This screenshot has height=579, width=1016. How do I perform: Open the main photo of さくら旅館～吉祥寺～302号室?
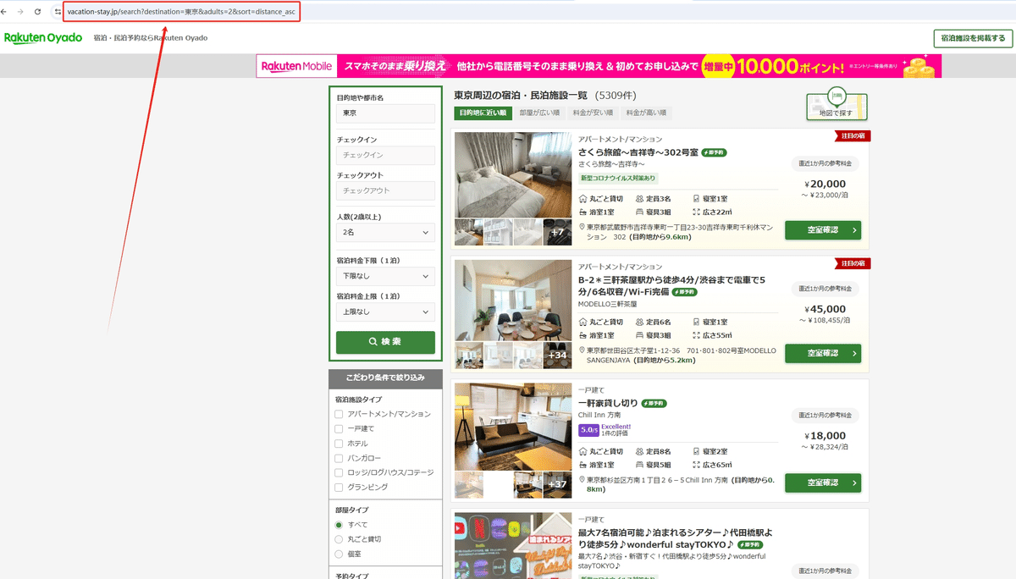(512, 174)
